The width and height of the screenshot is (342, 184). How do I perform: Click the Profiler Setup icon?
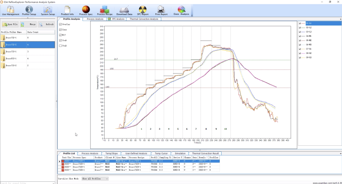pyautogui.click(x=29, y=10)
